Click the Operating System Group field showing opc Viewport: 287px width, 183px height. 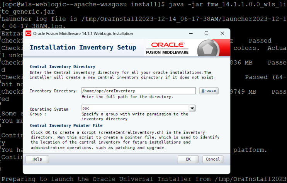pyautogui.click(x=135, y=108)
